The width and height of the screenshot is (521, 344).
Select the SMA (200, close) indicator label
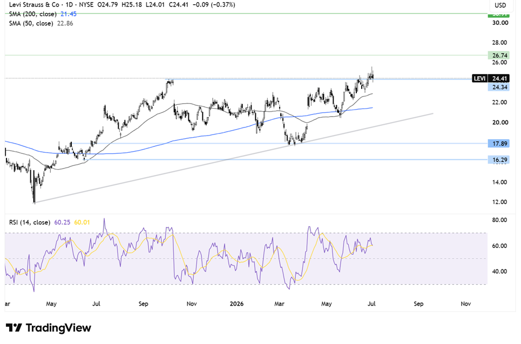coord(33,14)
